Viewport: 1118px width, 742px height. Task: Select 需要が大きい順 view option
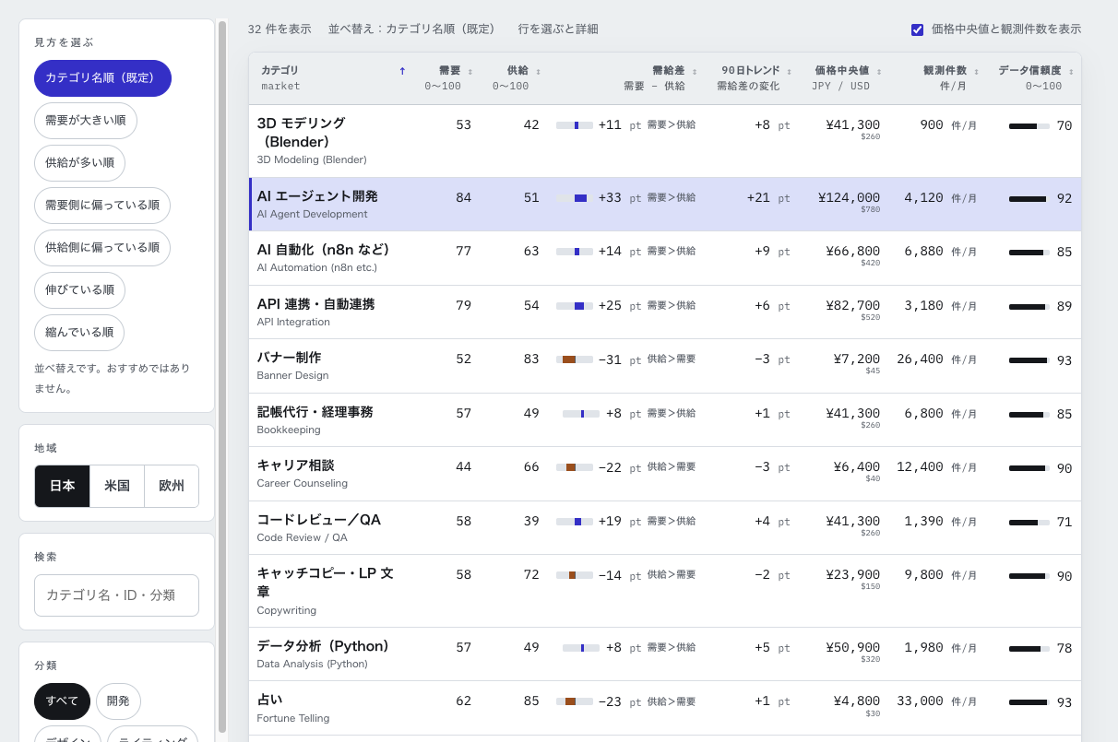pos(86,121)
